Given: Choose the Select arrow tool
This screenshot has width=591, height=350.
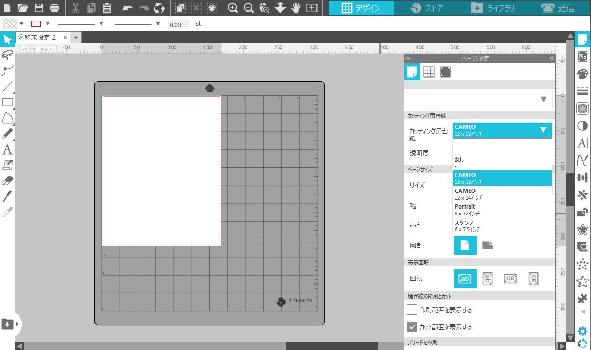Looking at the screenshot, I should [x=7, y=39].
